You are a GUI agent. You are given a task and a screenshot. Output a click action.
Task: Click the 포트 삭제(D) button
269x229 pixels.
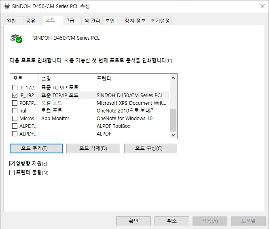(x=93, y=148)
